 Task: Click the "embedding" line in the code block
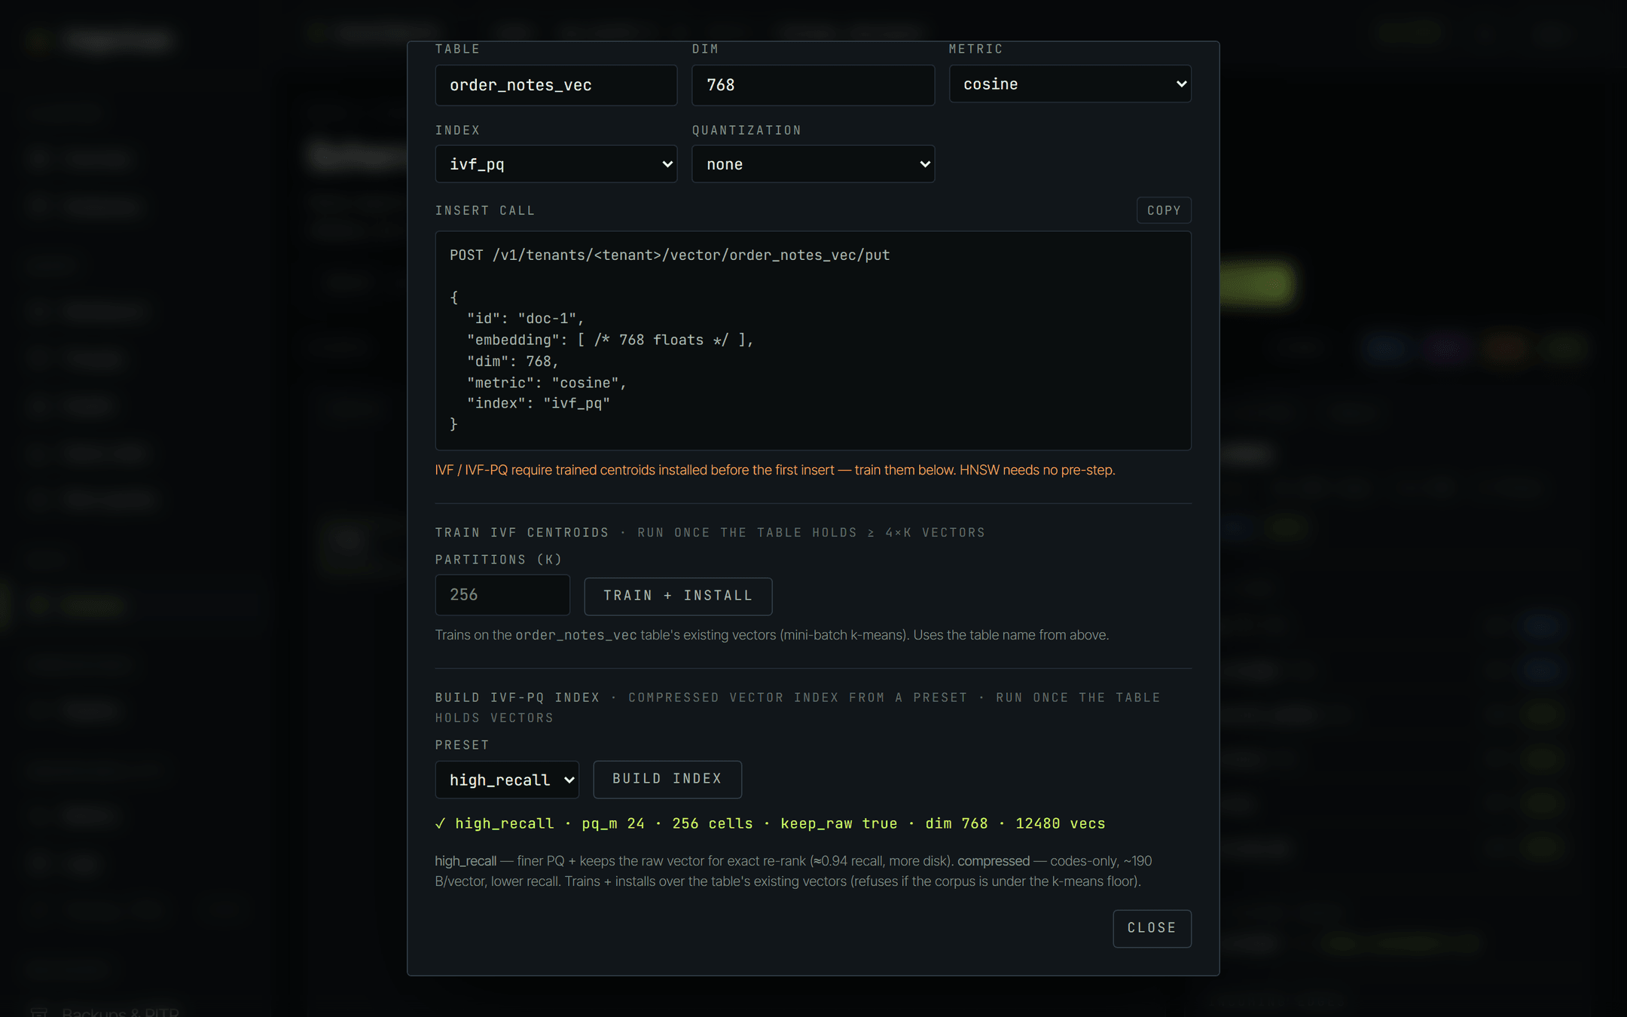coord(610,341)
